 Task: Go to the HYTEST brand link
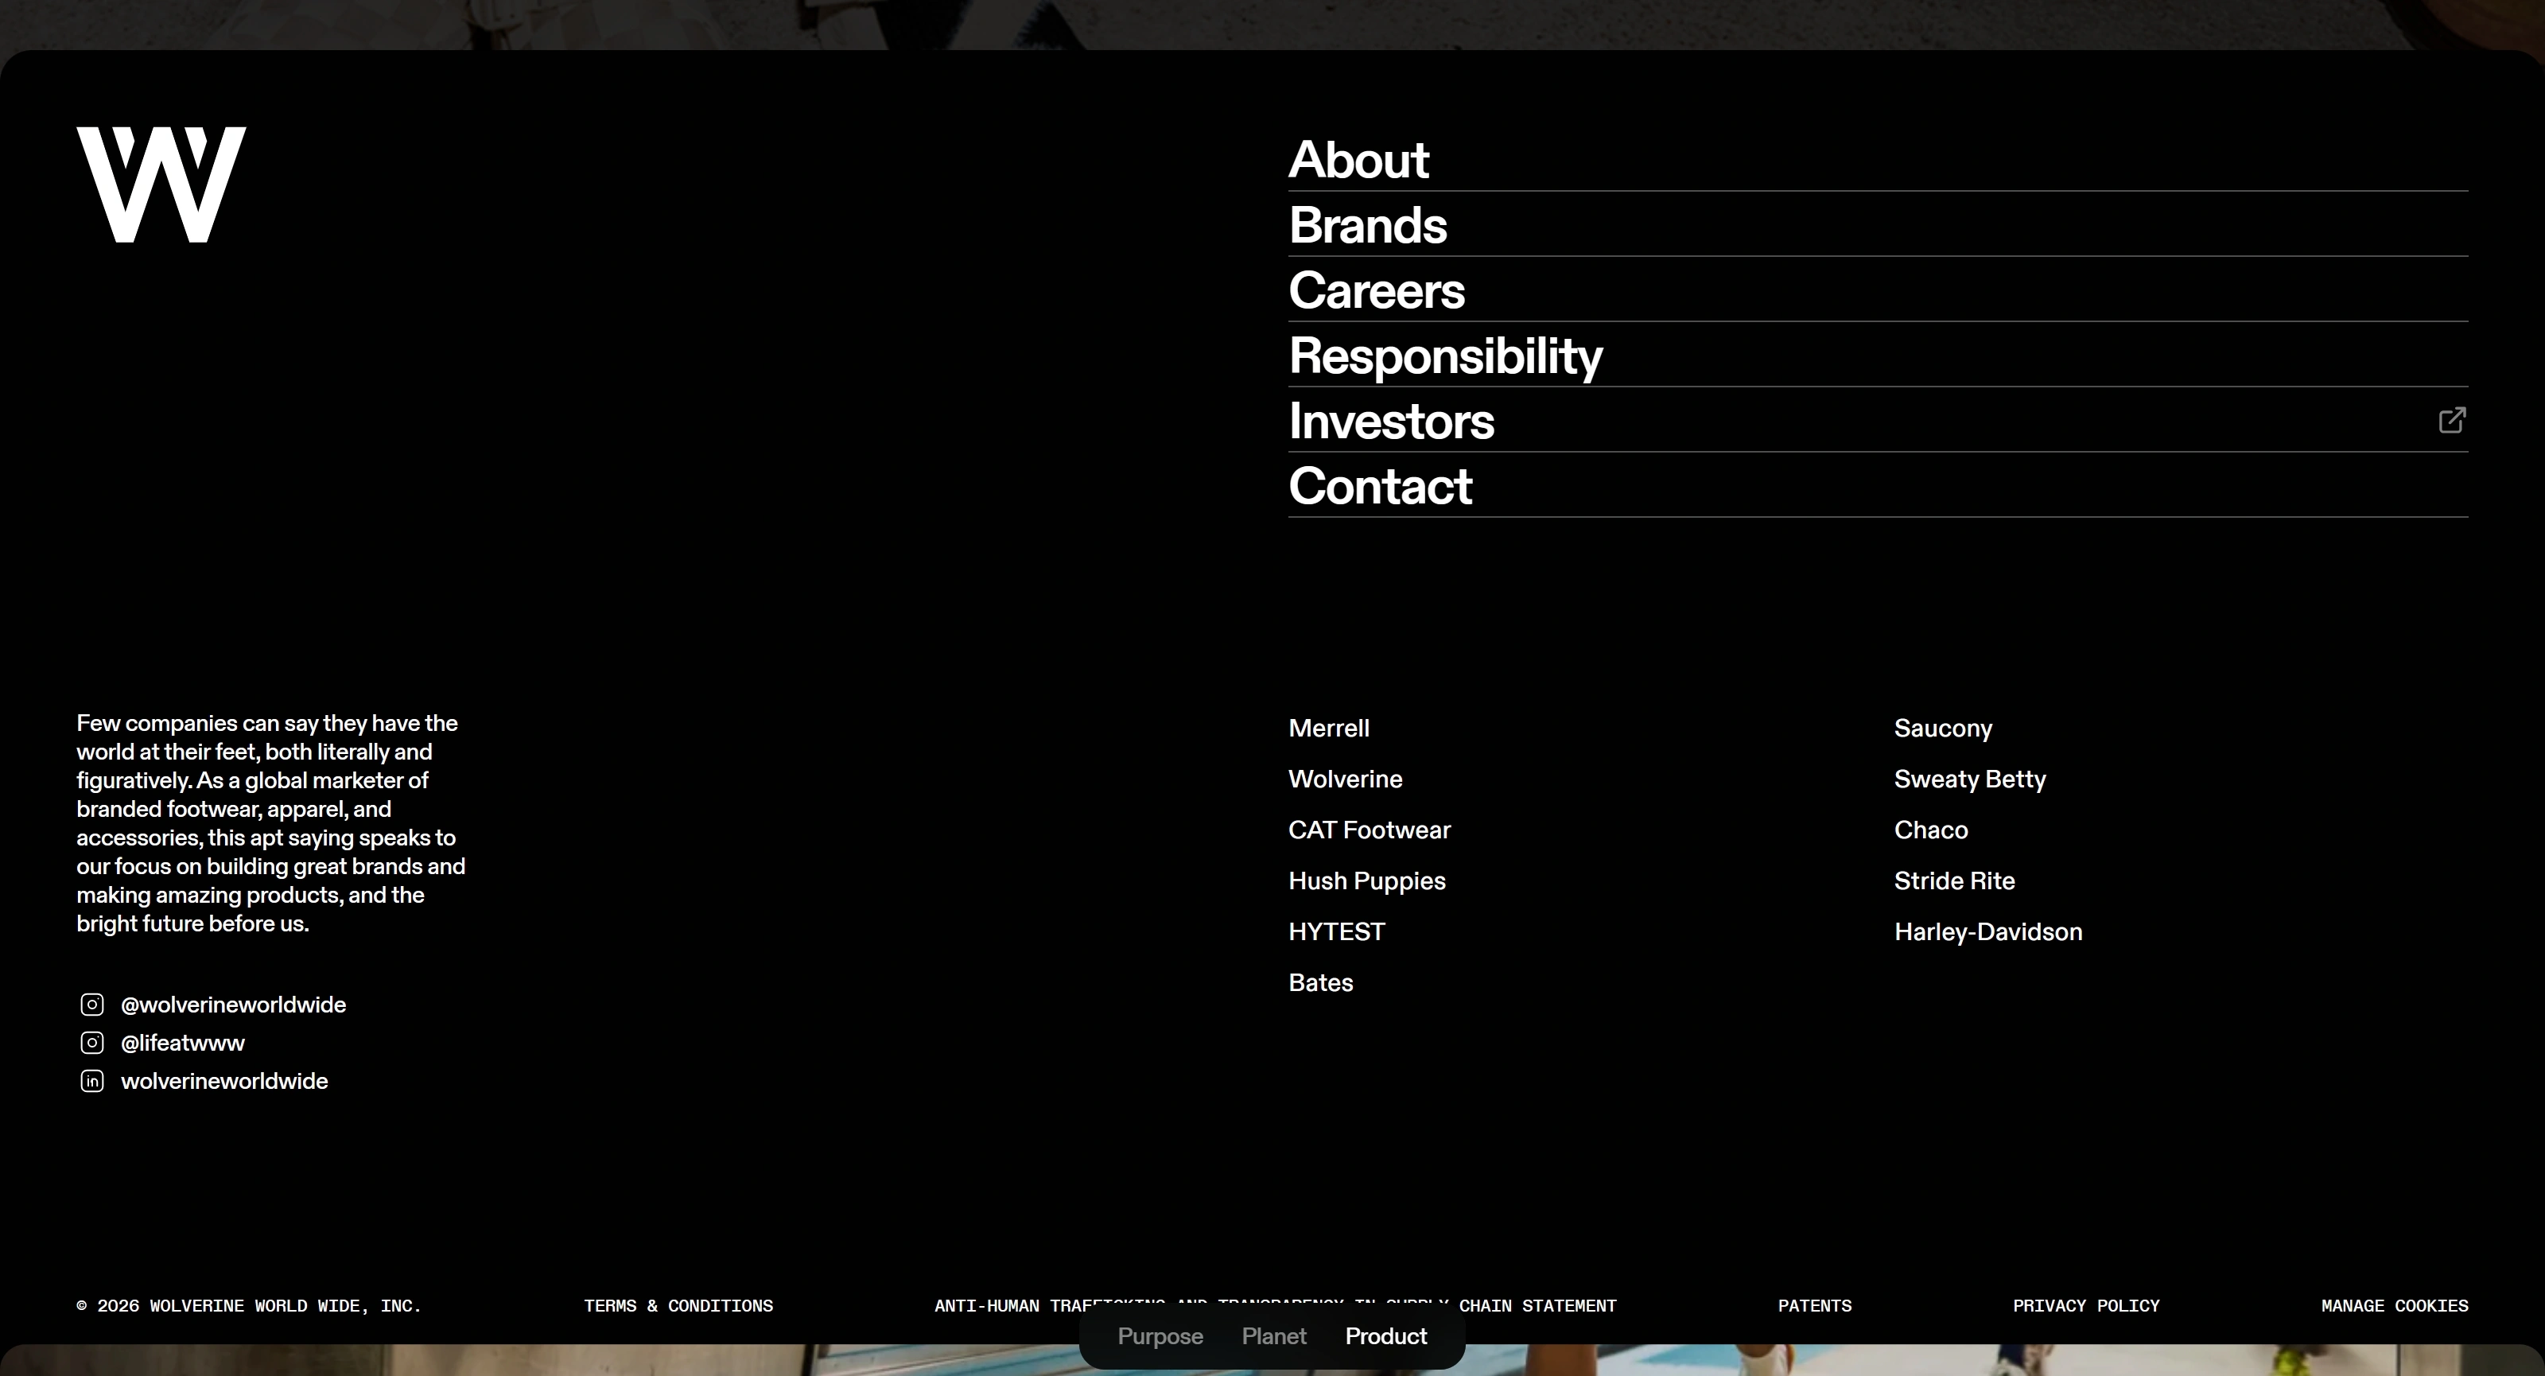(1337, 932)
